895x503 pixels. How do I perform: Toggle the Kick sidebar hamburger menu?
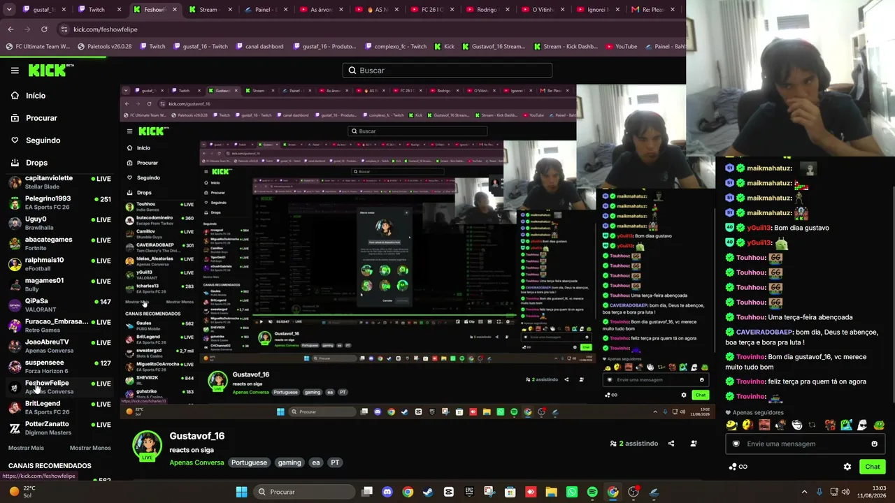pos(15,71)
